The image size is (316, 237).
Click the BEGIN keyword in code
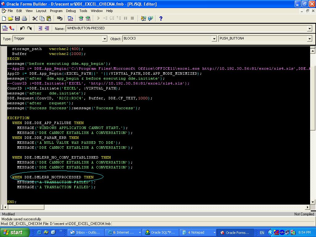[13, 59]
